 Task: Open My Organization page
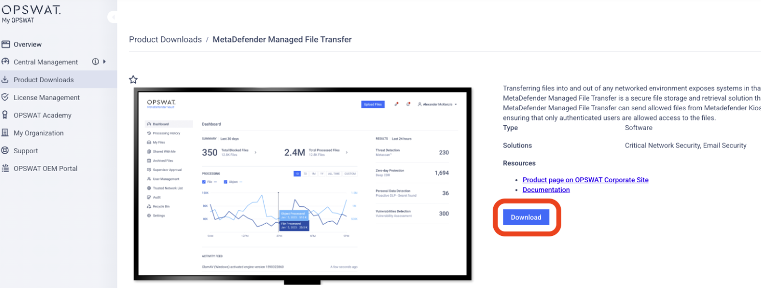pos(39,133)
